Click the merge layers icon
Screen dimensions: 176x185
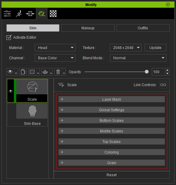click(45, 72)
